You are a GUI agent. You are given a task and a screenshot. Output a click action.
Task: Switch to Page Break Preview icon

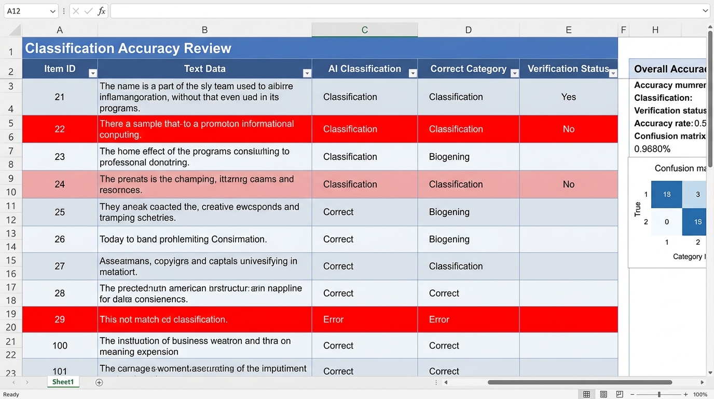click(x=620, y=394)
